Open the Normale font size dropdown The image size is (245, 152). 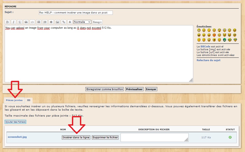pyautogui.click(x=82, y=22)
